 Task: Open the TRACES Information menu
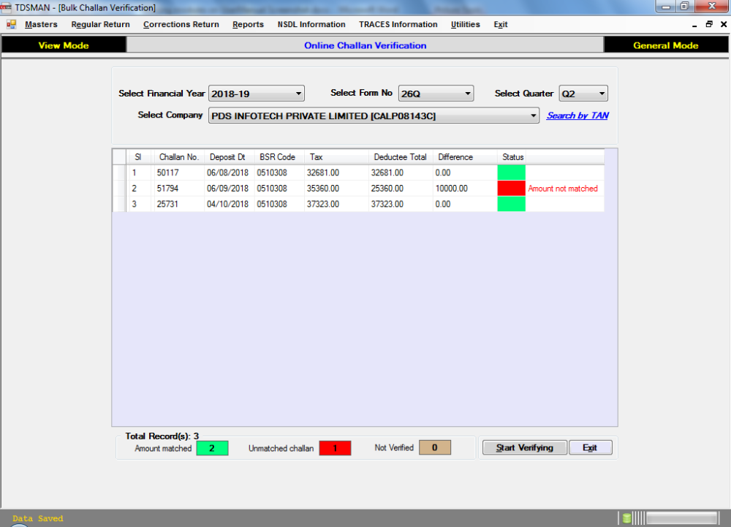point(398,24)
